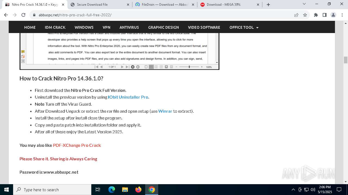
Task: Close the Secure Download File tab
Action: click(128, 5)
